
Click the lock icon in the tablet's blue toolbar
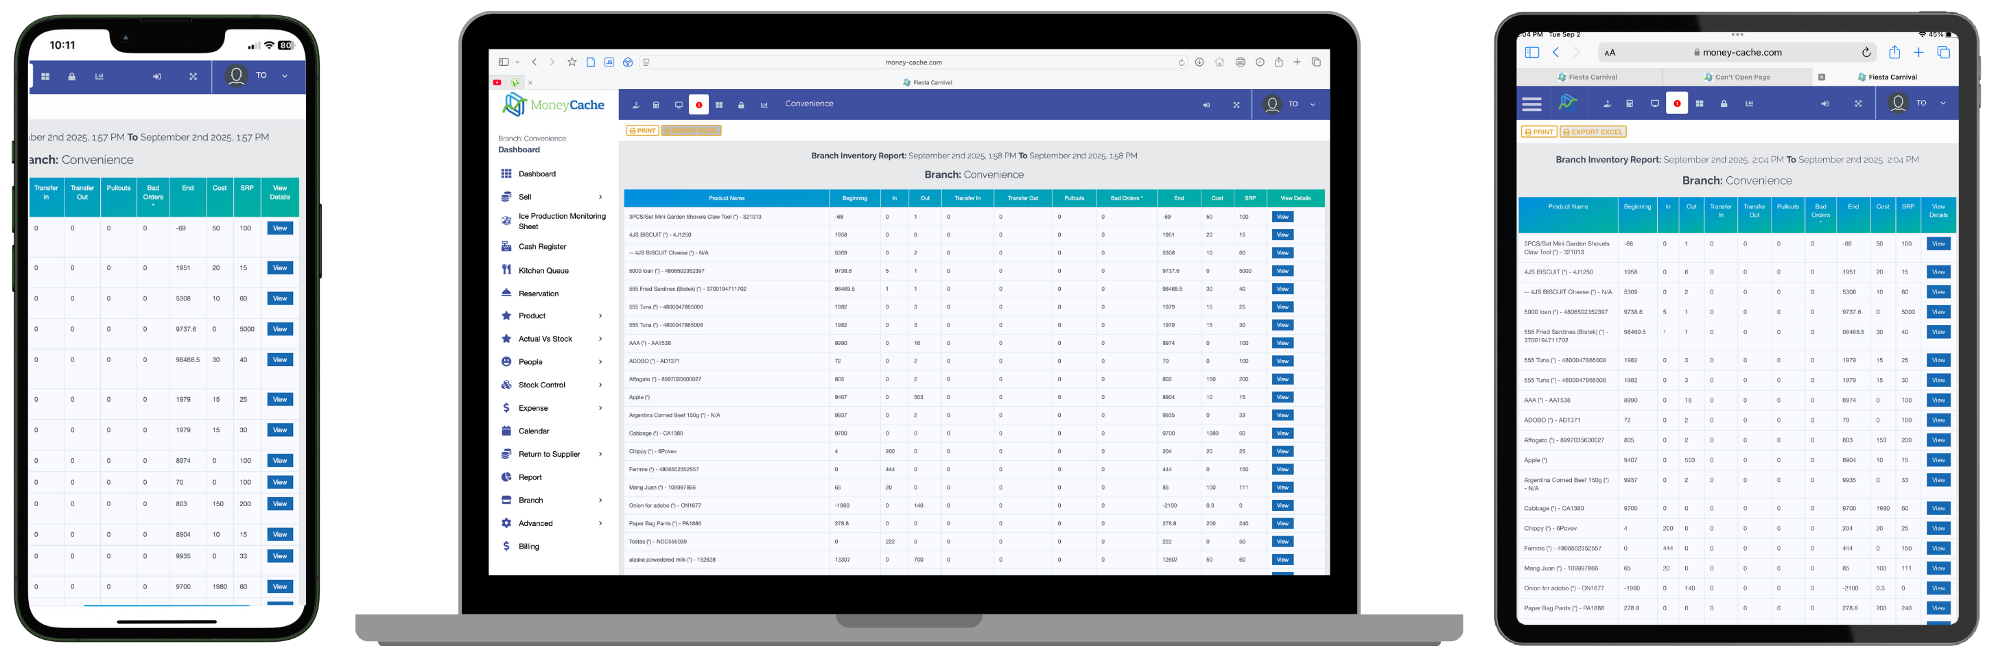pyautogui.click(x=1723, y=104)
